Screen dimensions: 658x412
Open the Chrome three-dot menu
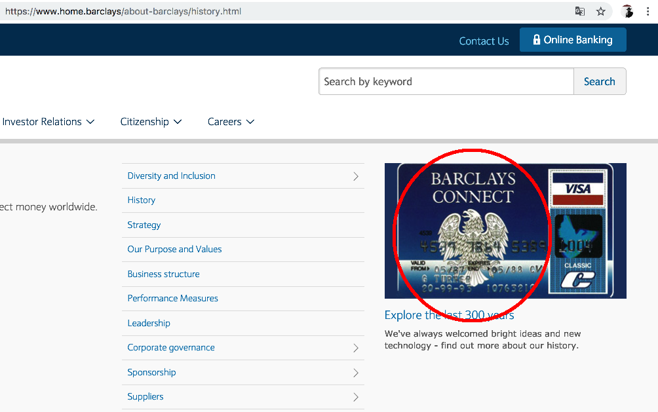pos(648,11)
